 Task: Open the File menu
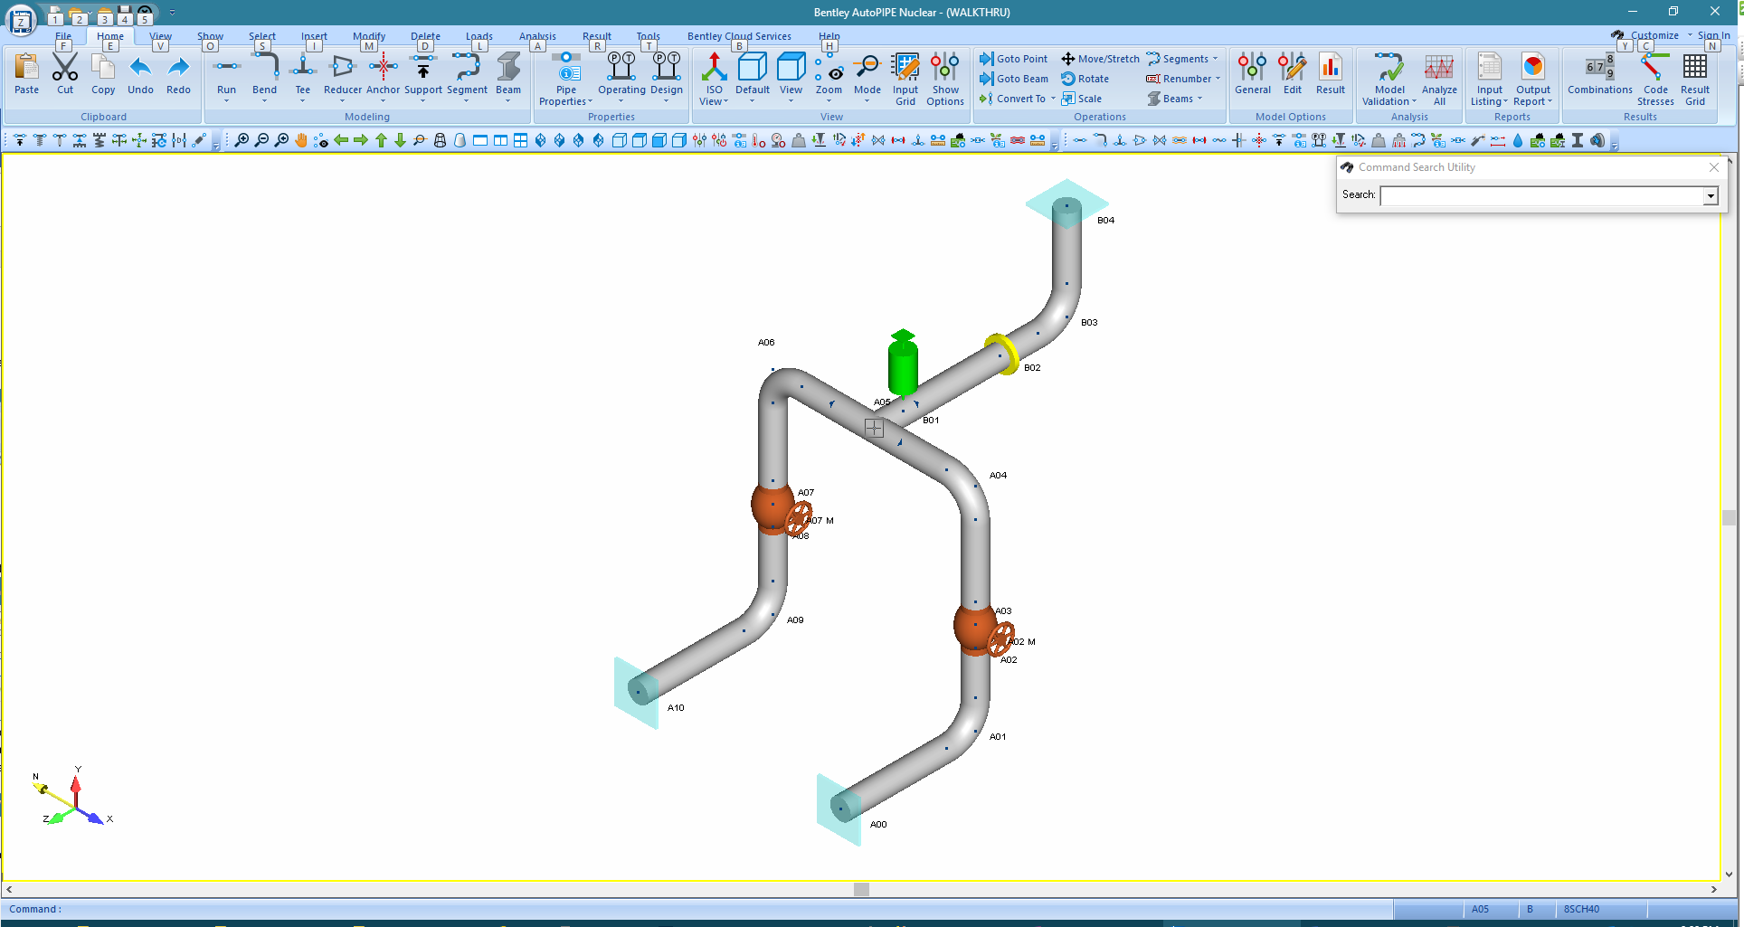click(x=63, y=36)
